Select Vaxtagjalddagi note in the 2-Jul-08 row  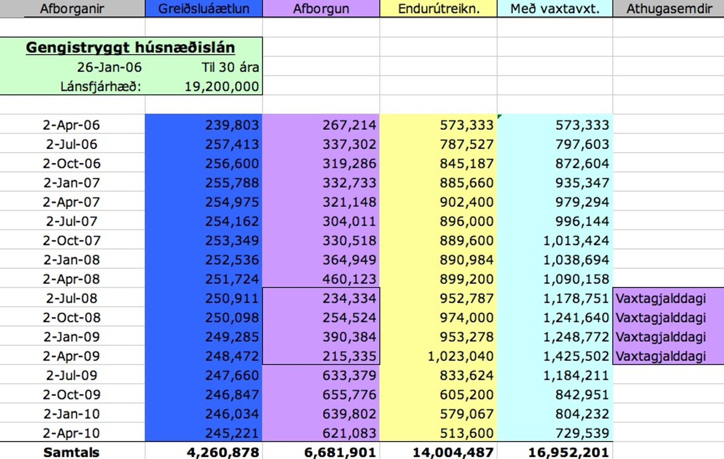pyautogui.click(x=669, y=298)
